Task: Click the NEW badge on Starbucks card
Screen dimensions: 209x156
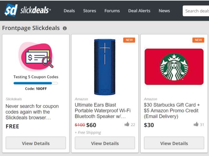Action: click(198, 40)
